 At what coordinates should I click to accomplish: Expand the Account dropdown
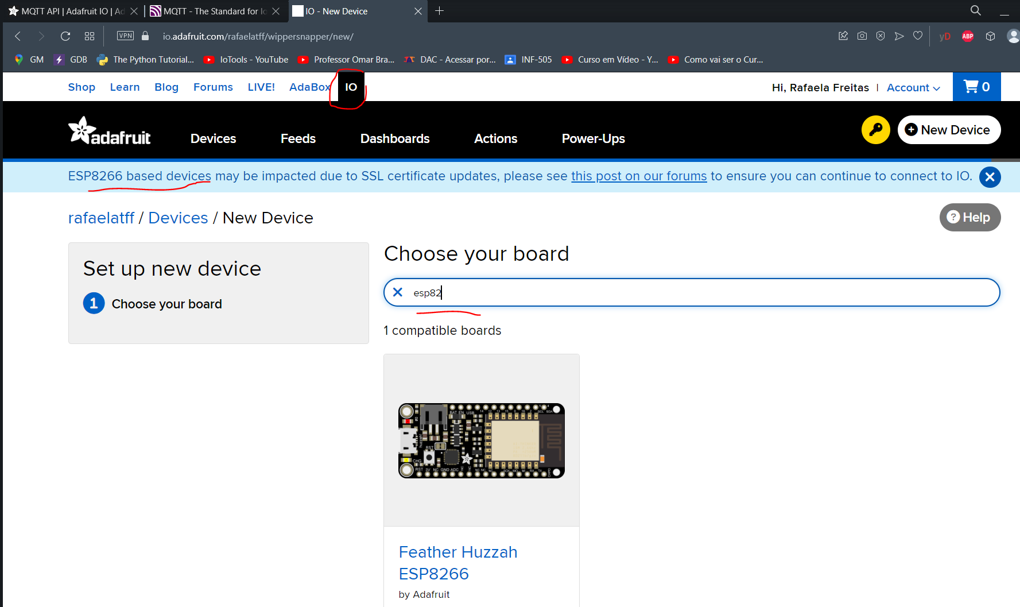click(x=913, y=88)
